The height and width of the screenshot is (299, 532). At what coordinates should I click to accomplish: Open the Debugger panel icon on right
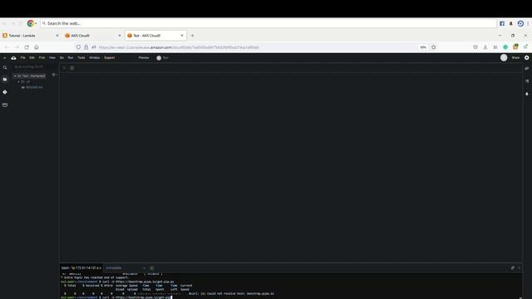[526, 94]
